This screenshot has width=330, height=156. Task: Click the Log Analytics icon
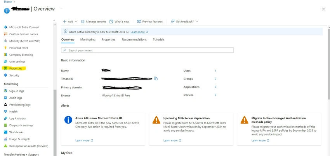click(6, 119)
